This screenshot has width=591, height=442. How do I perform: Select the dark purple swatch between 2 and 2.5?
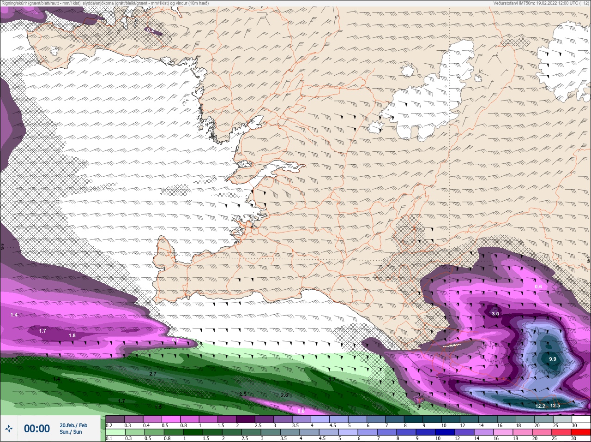point(246,419)
